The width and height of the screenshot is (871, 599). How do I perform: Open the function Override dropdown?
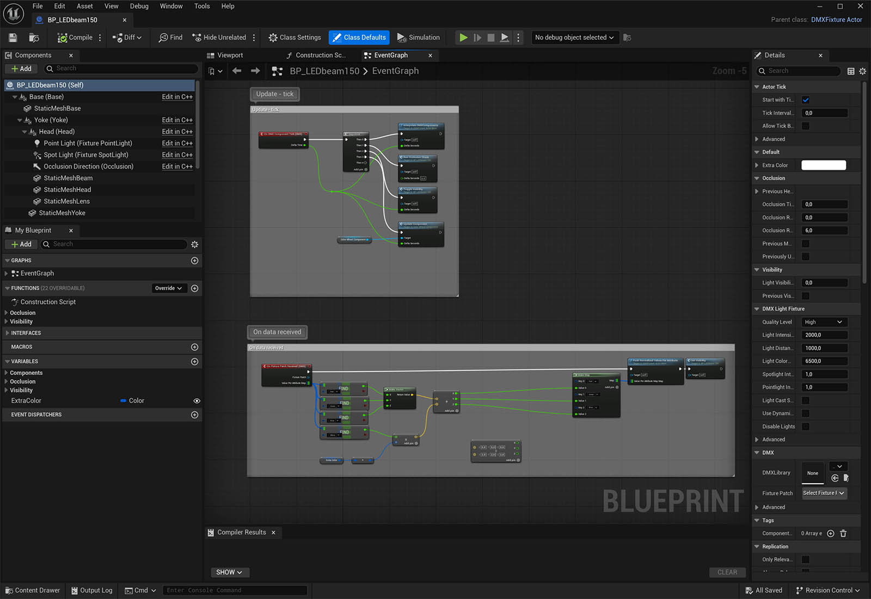(168, 288)
